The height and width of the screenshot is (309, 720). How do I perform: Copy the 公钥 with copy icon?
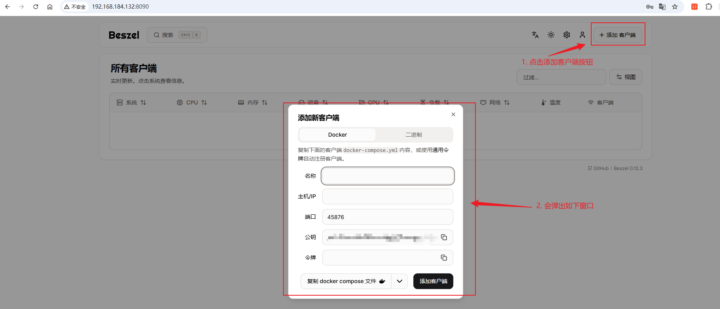point(444,237)
